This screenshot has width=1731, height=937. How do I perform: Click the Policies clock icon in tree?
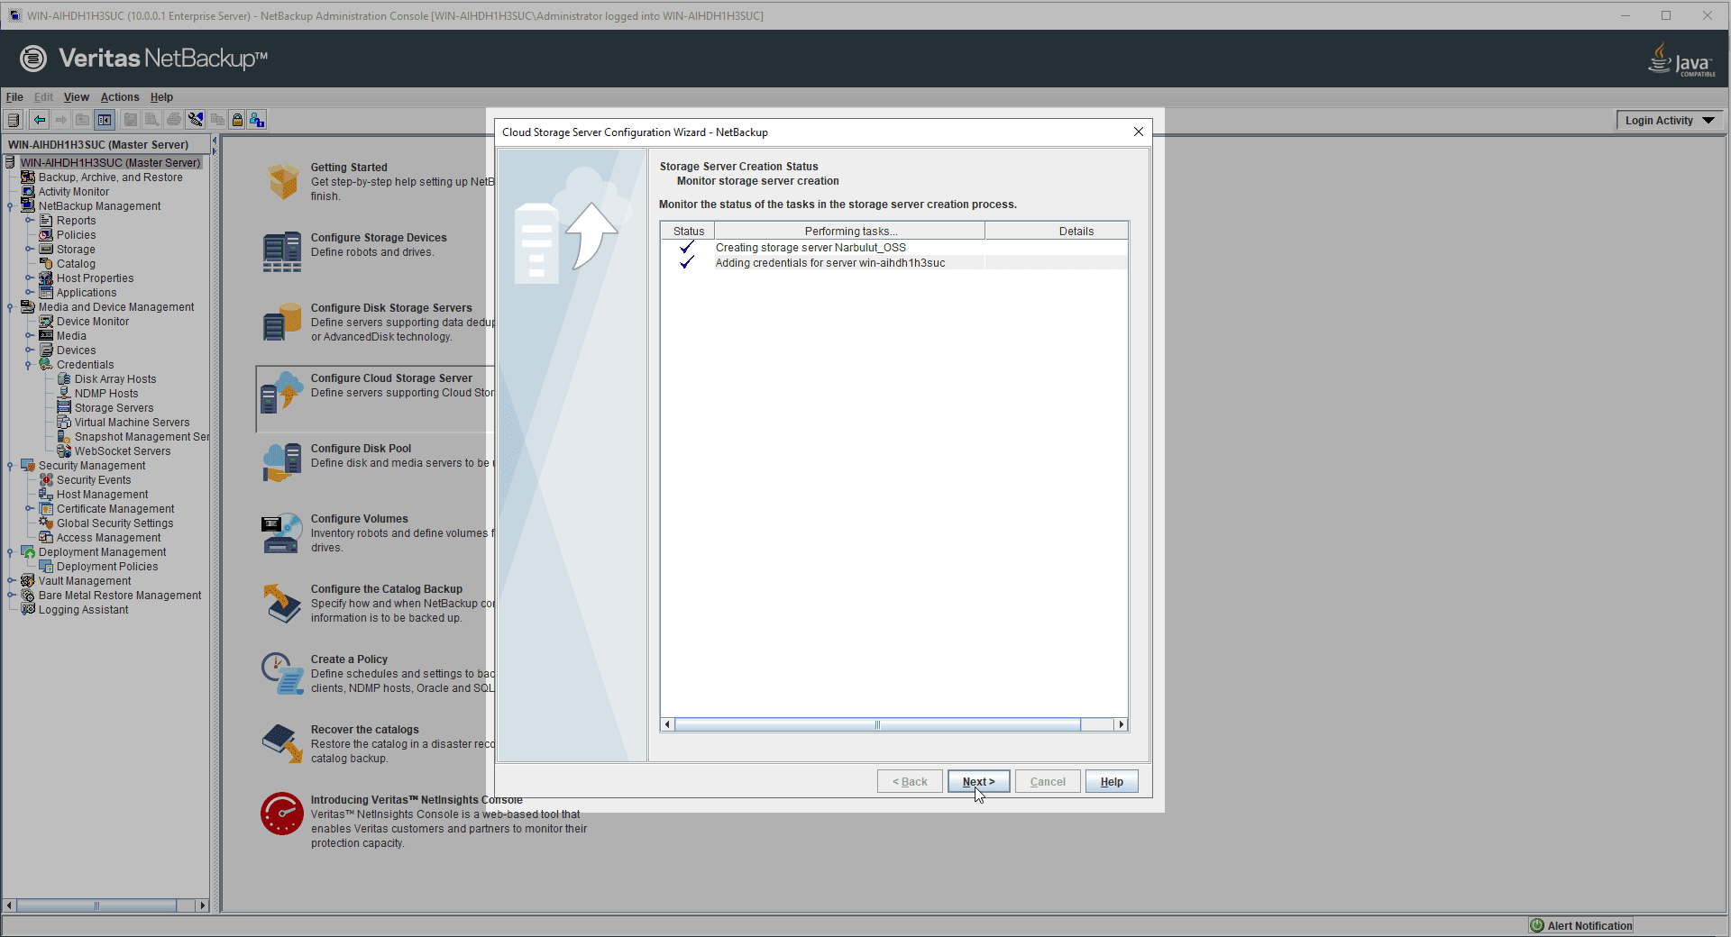coord(46,235)
